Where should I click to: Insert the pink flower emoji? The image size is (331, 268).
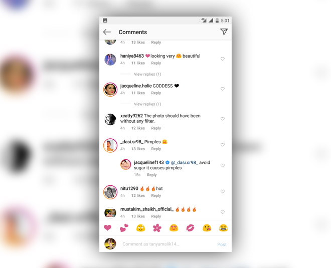coord(157,228)
